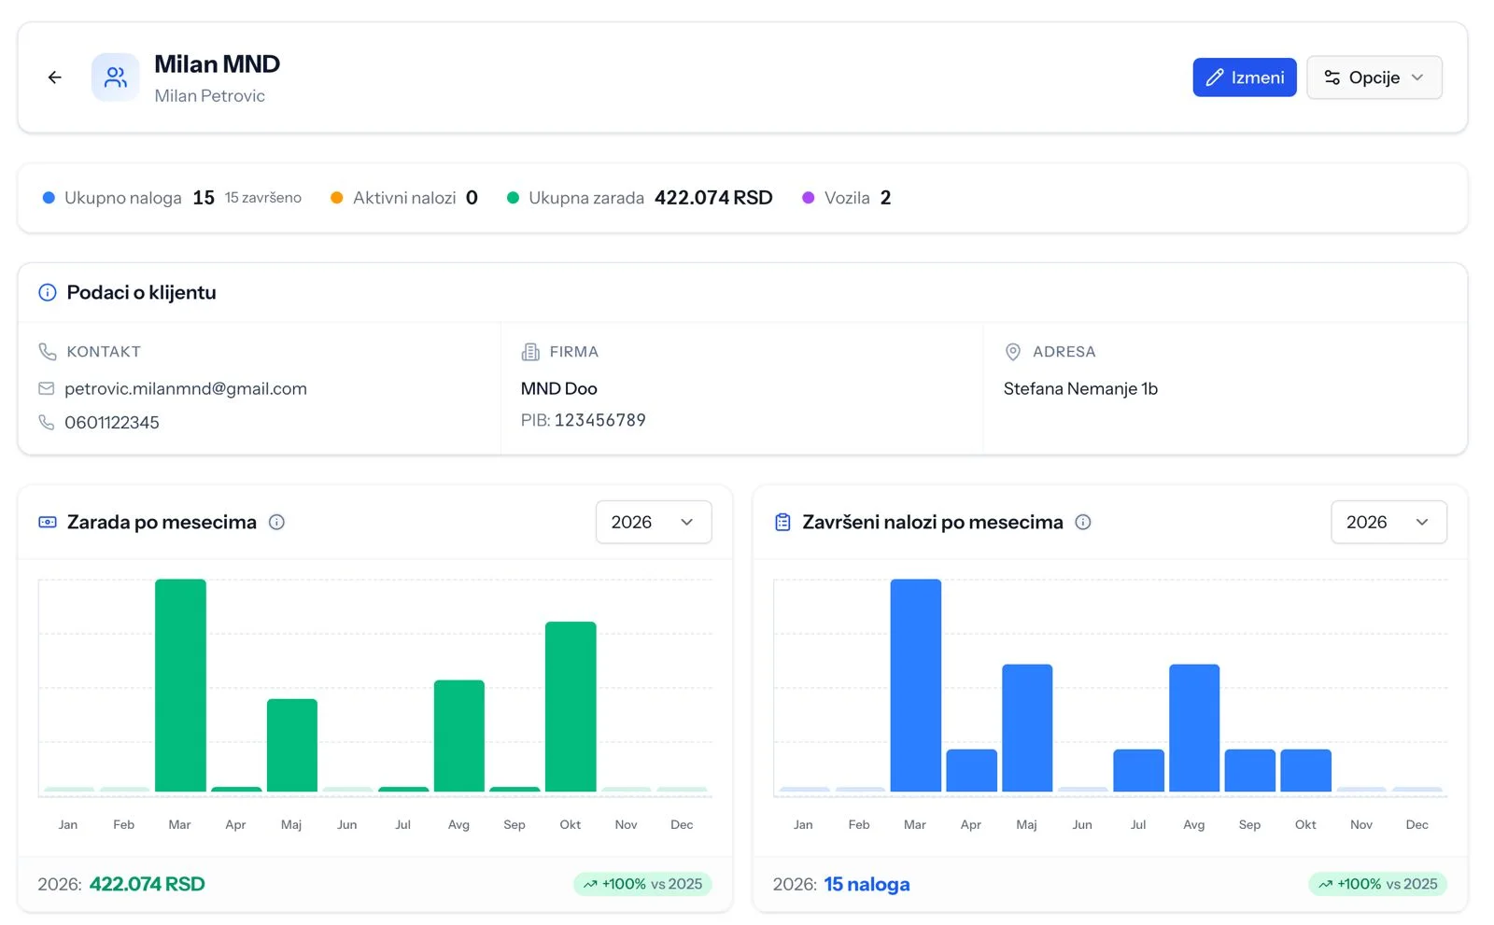Click the +100% vs 2025 badge under orders chart

point(1377,884)
